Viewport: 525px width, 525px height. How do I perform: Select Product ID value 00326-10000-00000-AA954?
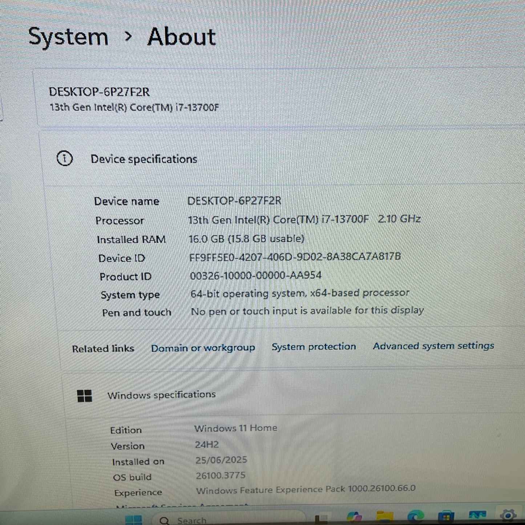coord(256,275)
